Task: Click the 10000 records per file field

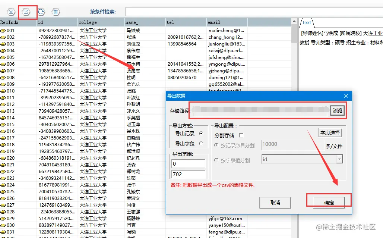Action: (292, 145)
